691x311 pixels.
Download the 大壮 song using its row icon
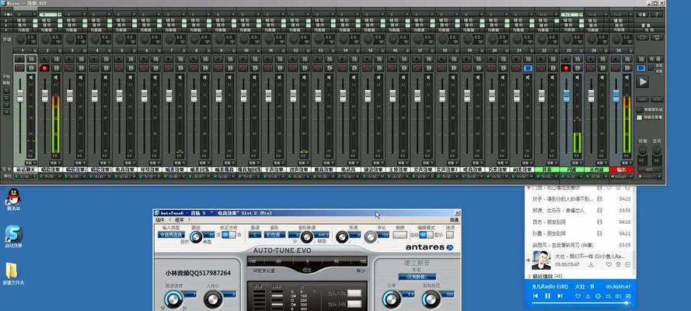(x=591, y=264)
